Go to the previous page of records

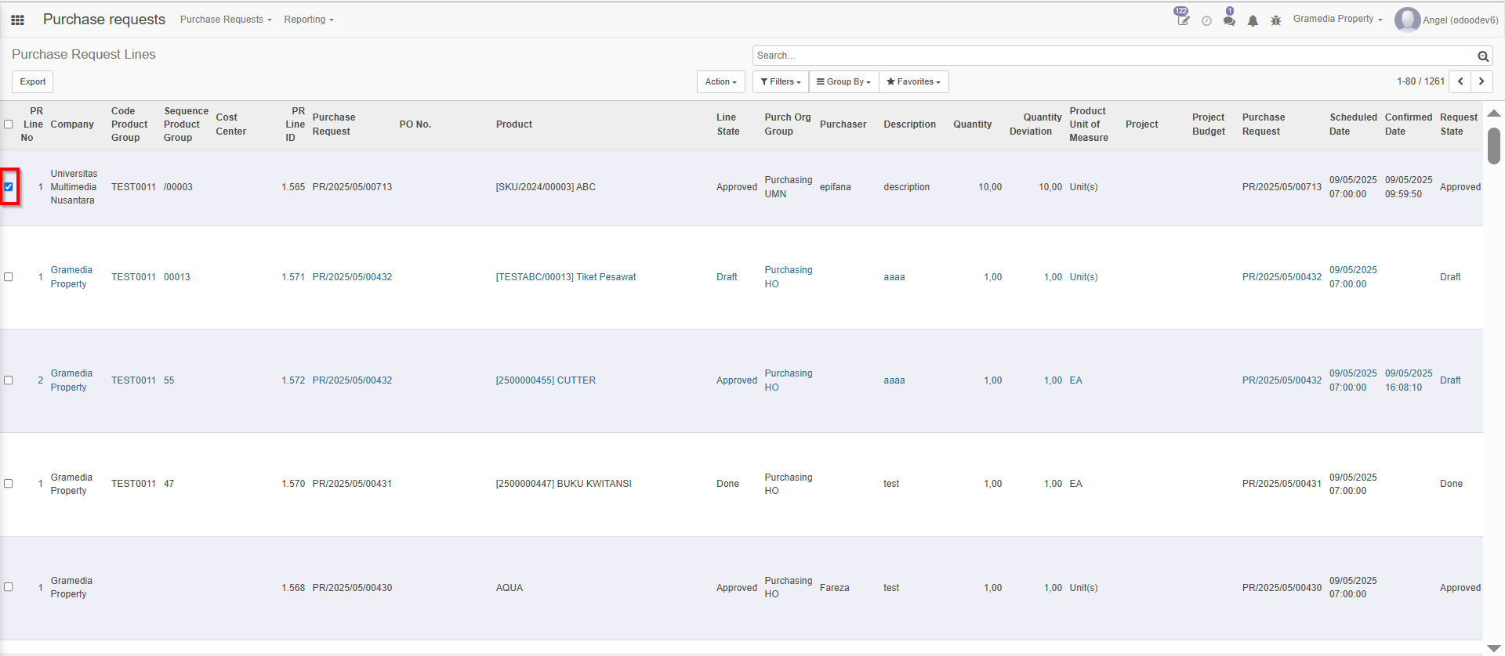tap(1460, 81)
